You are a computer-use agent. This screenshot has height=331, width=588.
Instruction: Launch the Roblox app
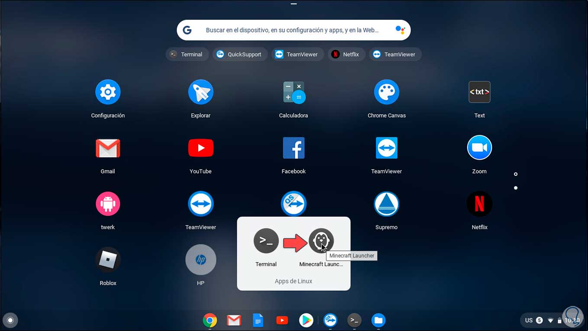pos(108,260)
